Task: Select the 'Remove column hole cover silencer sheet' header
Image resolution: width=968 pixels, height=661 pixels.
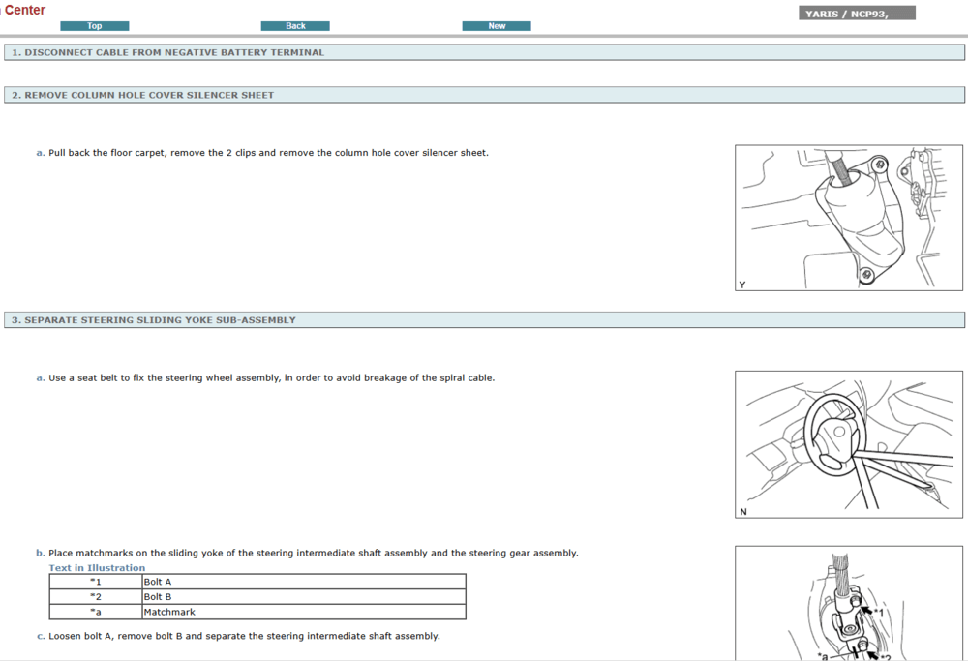Action: click(x=143, y=95)
